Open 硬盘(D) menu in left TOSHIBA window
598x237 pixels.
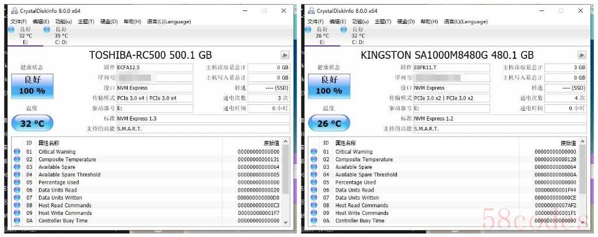point(109,22)
